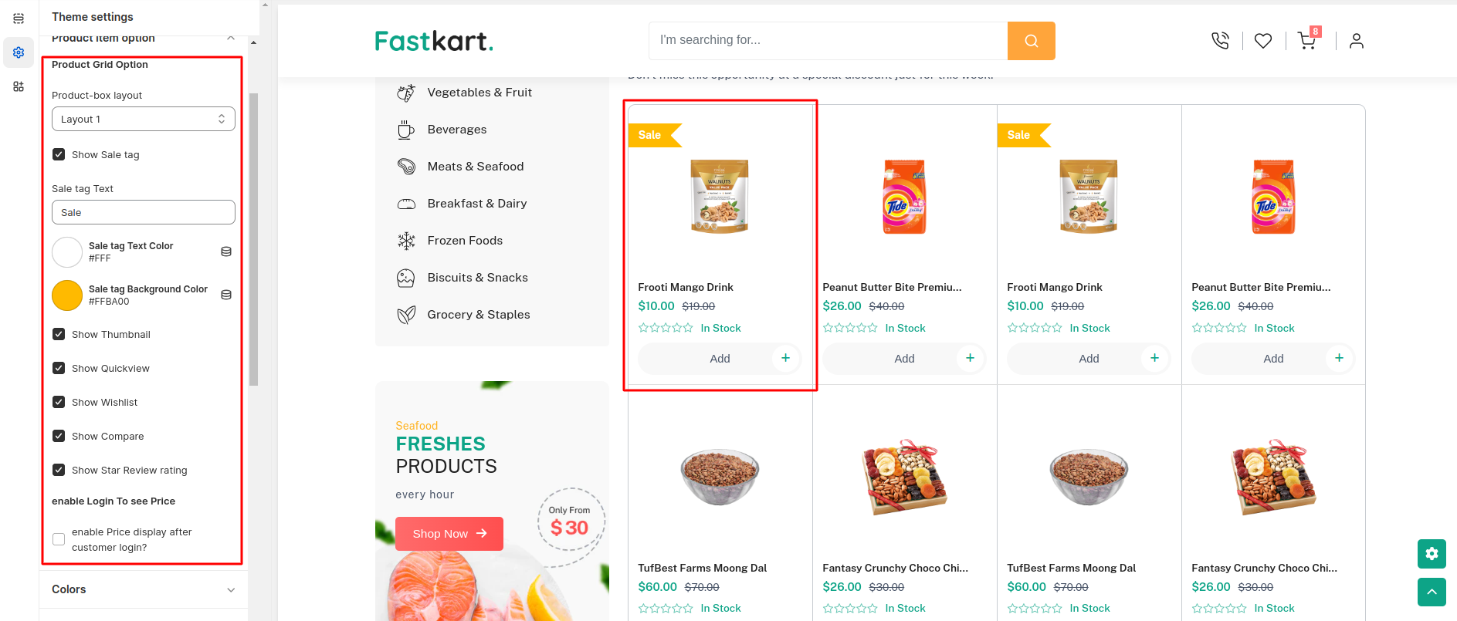Expand the Colors section
The image size is (1457, 621).
click(x=144, y=589)
